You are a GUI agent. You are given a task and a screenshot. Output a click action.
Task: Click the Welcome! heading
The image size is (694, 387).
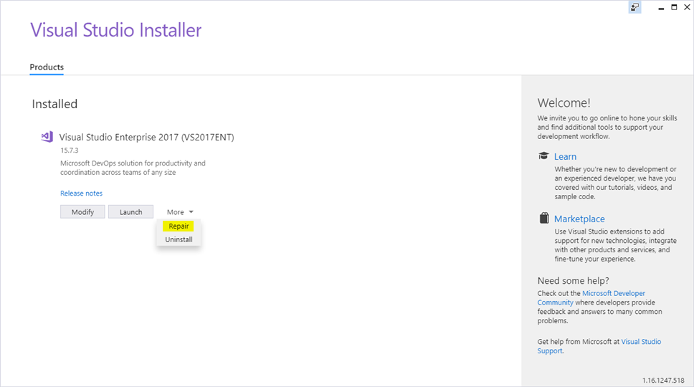coord(564,103)
